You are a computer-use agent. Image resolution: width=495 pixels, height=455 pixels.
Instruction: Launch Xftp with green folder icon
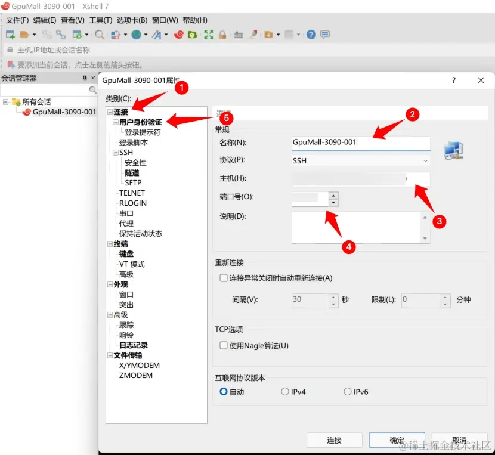(x=192, y=35)
